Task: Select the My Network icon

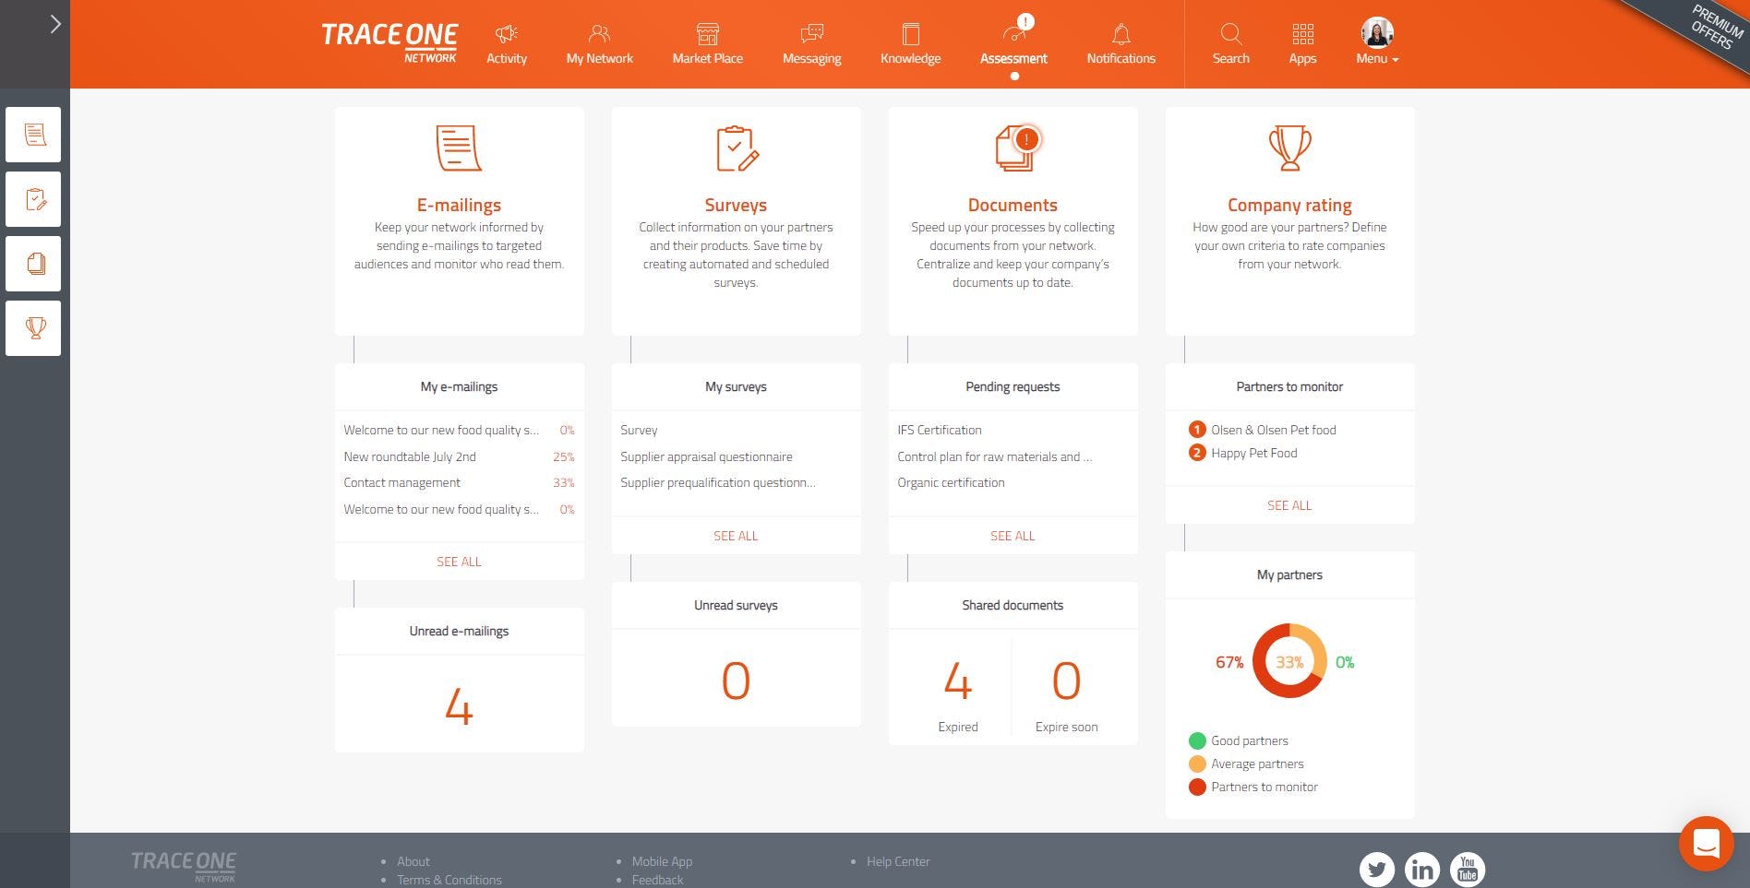Action: [599, 41]
